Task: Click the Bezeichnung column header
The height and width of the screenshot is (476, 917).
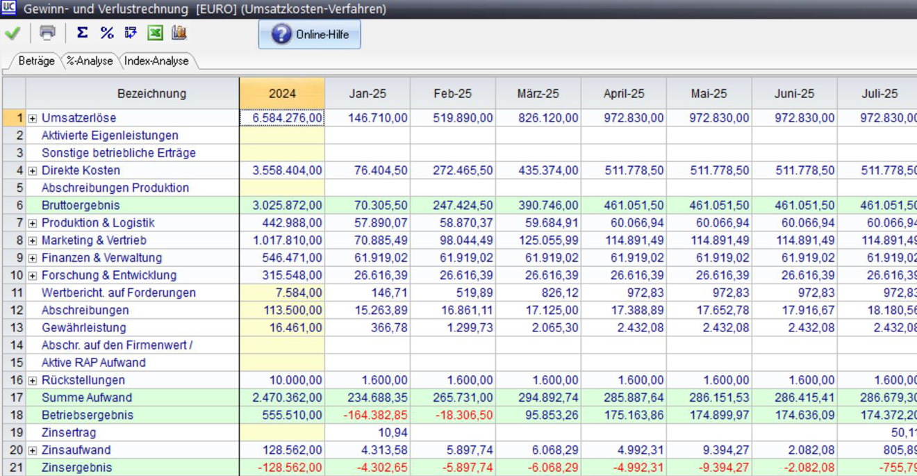Action: [151, 94]
